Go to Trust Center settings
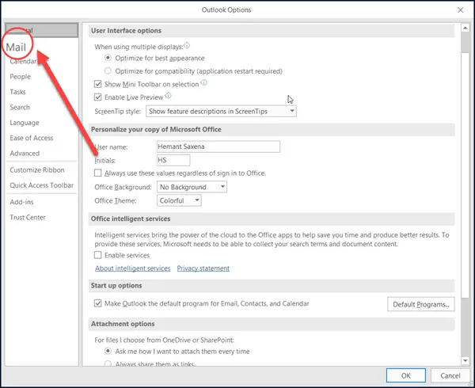Viewport: 475px width, 388px height. pos(28,217)
